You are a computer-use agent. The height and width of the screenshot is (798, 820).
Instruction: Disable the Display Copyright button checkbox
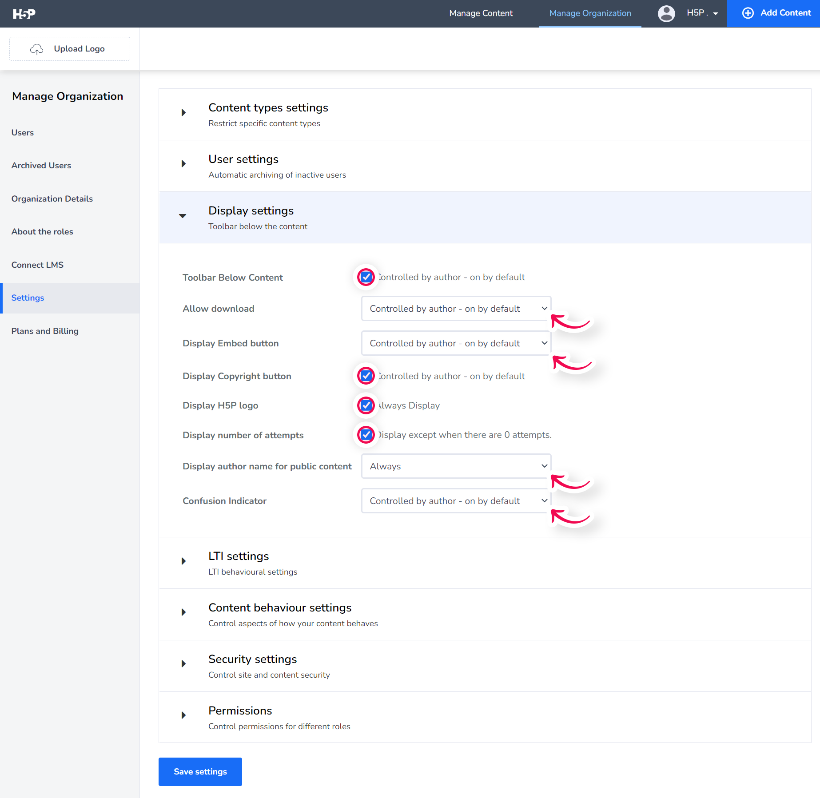[366, 376]
